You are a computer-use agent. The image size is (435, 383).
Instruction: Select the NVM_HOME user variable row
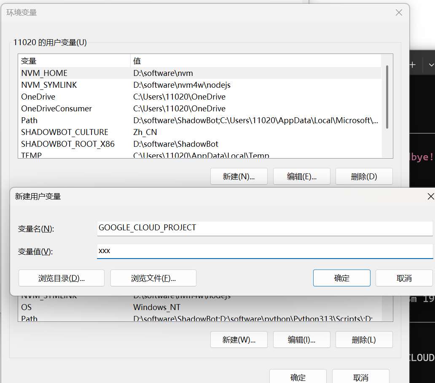[200, 73]
